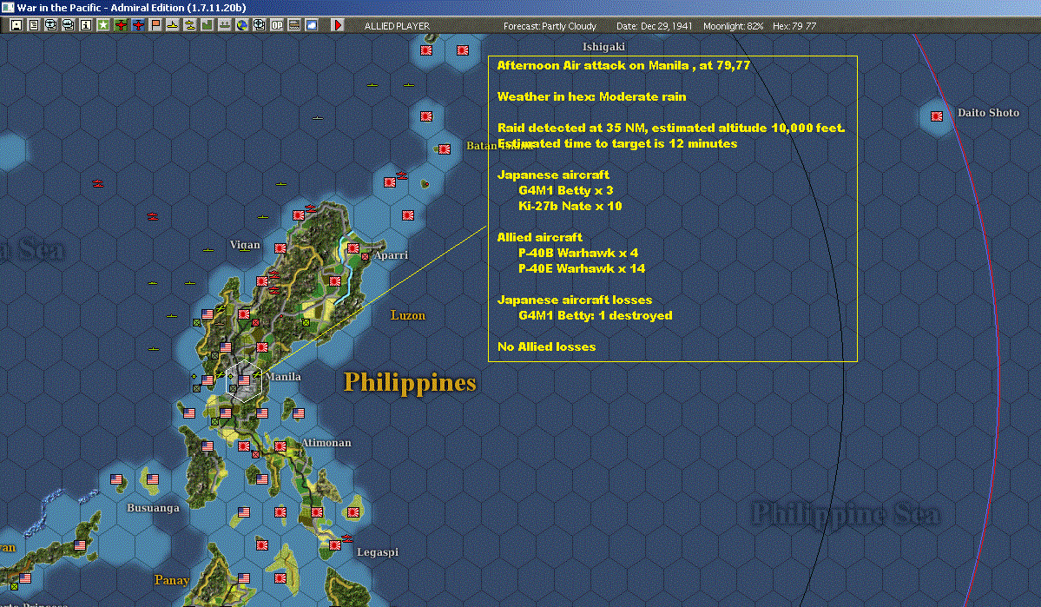Click the single yellow ship toolbar icon
The height and width of the screenshot is (607, 1041).
[x=172, y=25]
